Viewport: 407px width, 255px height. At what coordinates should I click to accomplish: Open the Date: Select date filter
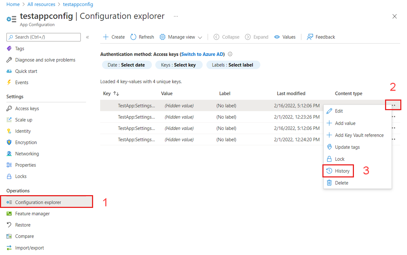point(127,64)
